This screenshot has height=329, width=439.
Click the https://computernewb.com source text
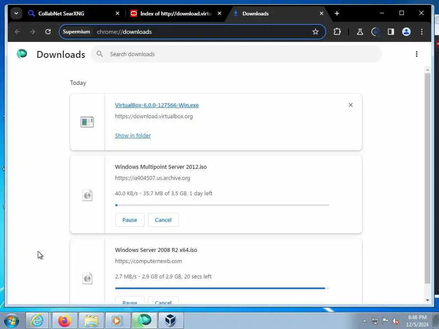click(148, 261)
